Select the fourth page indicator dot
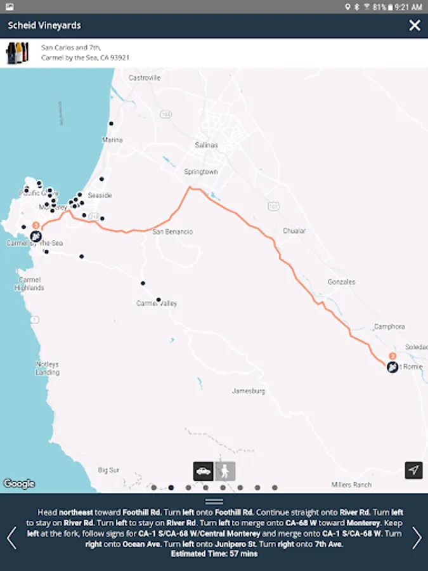This screenshot has height=571, width=428. [x=205, y=487]
